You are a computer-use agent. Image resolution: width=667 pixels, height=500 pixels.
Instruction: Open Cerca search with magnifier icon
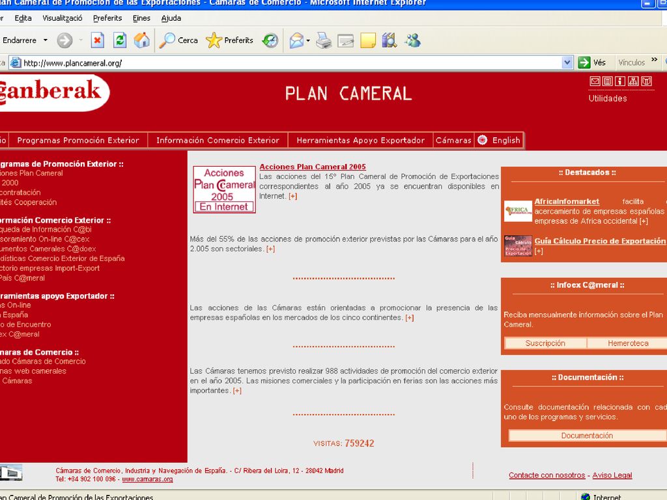pos(178,40)
